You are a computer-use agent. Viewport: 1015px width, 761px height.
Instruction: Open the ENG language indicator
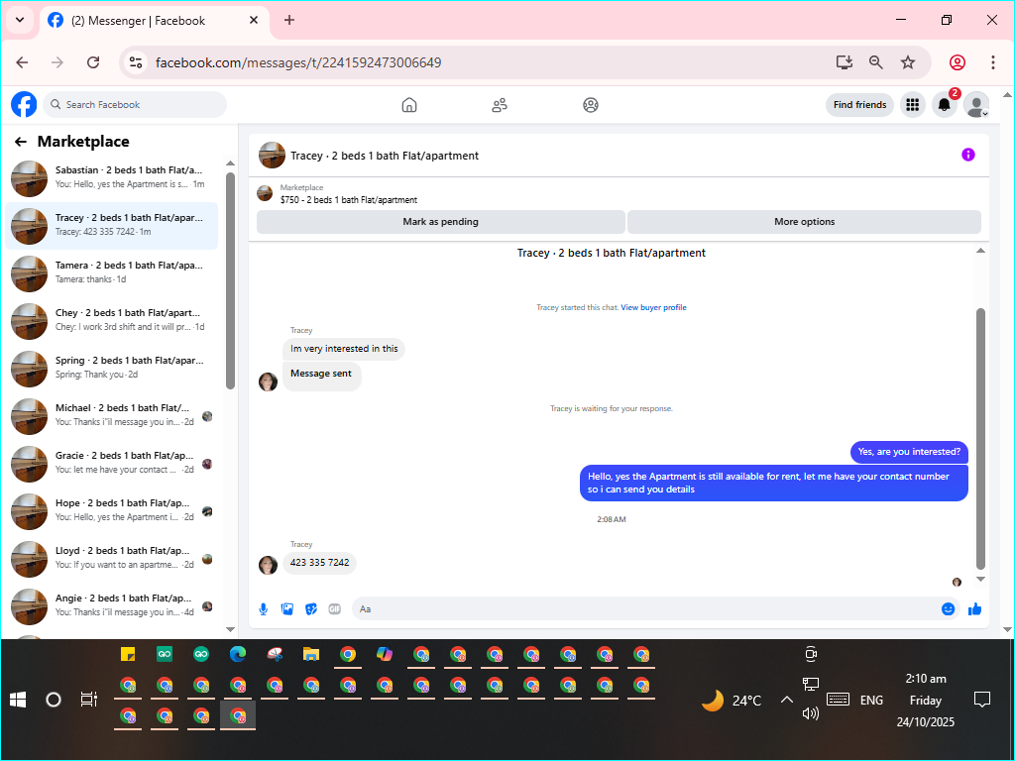click(871, 701)
